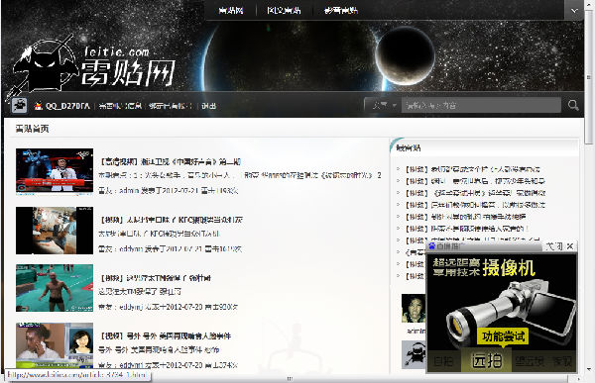Open the stage singer video thumbnail
This screenshot has width=595, height=383.
coord(55,171)
